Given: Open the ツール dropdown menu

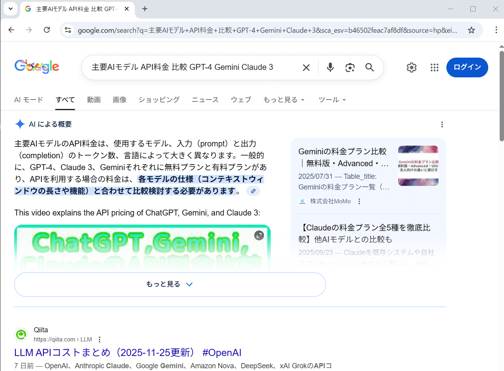Looking at the screenshot, I should 332,100.
